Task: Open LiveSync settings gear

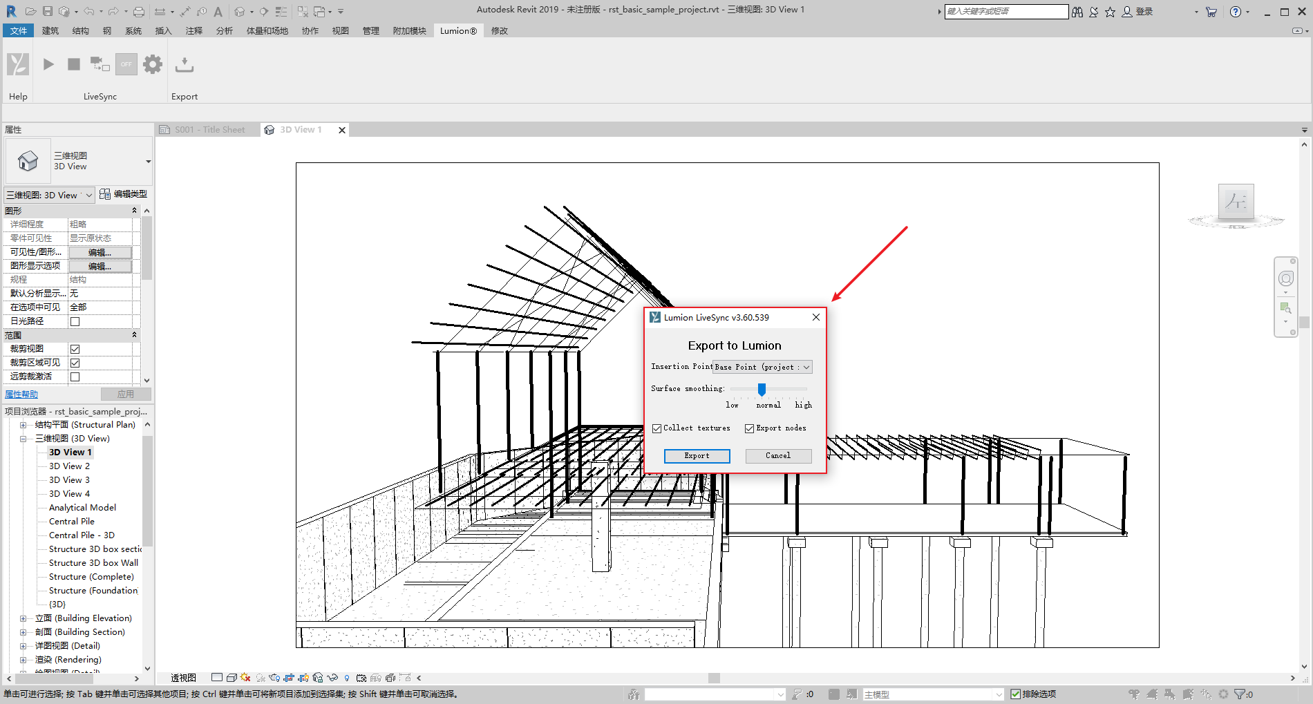Action: click(x=153, y=64)
